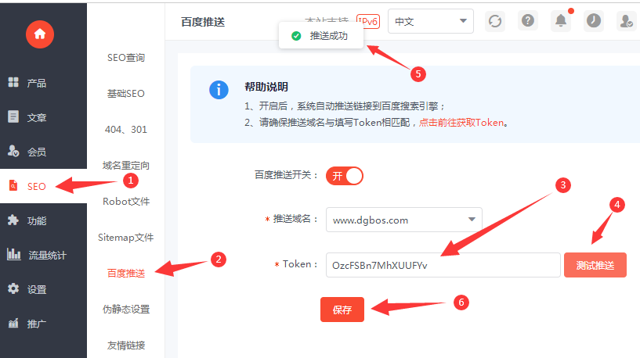Open the notification bell icon

(561, 21)
